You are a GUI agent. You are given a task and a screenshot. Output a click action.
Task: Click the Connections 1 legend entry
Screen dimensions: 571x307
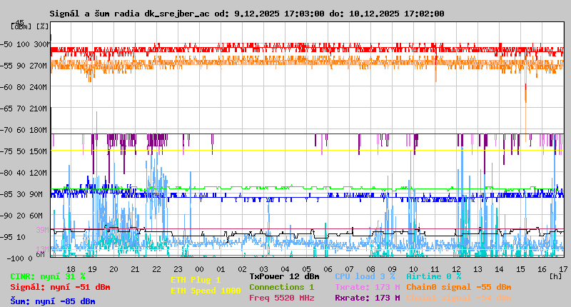coord(281,287)
